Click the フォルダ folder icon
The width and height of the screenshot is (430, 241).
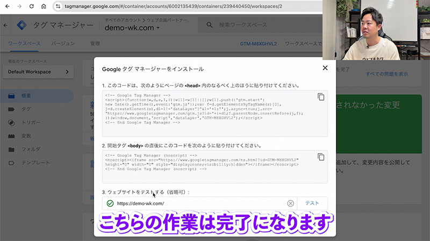[11, 149]
